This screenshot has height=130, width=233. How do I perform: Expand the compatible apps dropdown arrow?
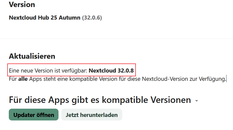(196, 101)
